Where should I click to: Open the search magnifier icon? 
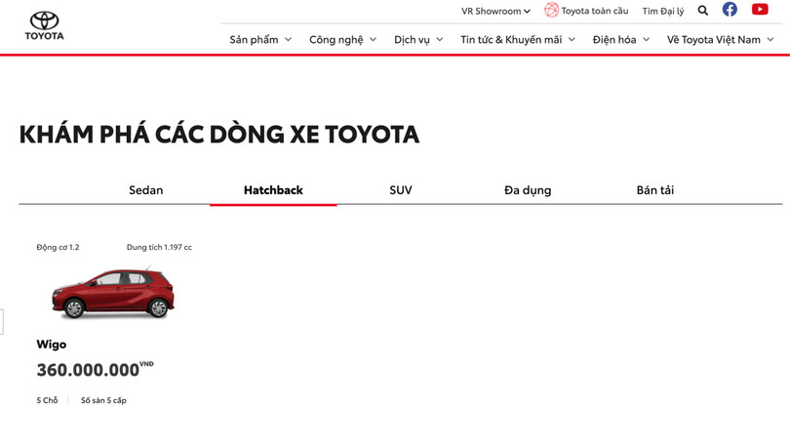pos(703,11)
